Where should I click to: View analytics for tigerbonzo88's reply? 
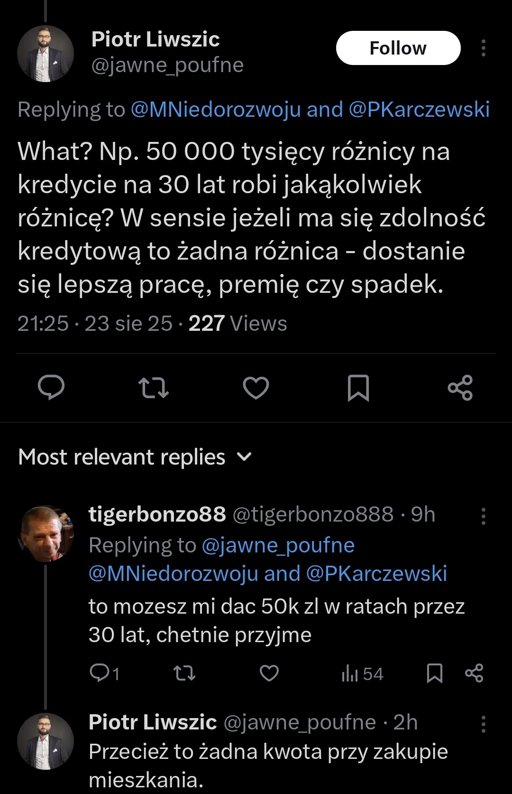click(x=362, y=673)
